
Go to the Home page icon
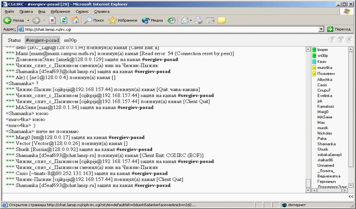tap(75, 20)
